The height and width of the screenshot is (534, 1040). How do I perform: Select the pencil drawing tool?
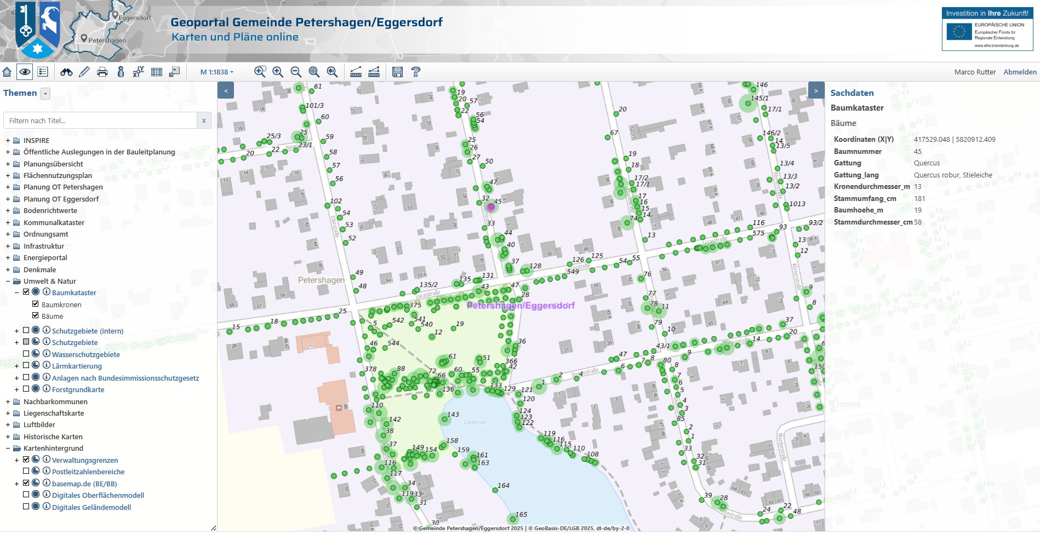(84, 72)
